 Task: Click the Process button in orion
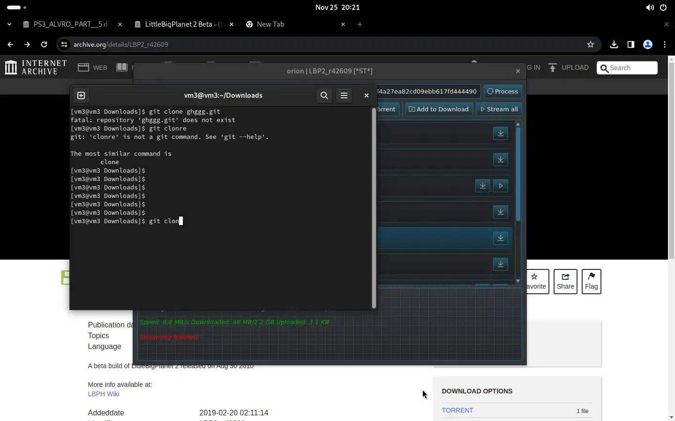click(x=503, y=91)
